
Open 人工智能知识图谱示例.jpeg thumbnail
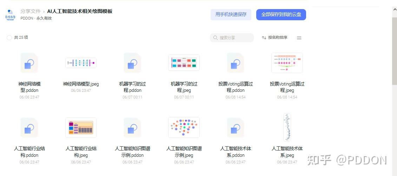(x=184, y=127)
